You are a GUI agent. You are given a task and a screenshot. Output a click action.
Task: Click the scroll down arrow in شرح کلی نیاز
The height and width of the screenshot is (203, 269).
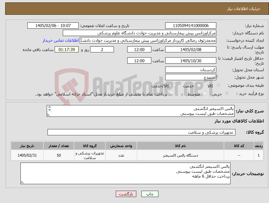pos(50,110)
